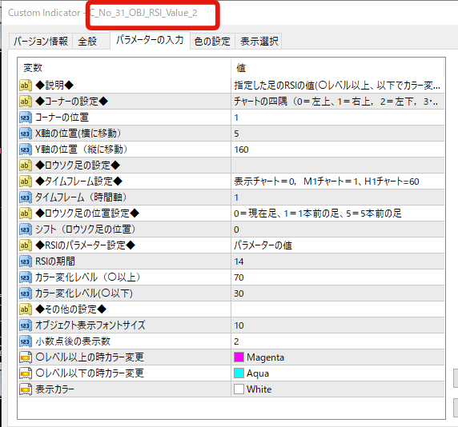This screenshot has width=458, height=427.
Task: Select the ◆説明◆ variable name
Action: (x=54, y=86)
